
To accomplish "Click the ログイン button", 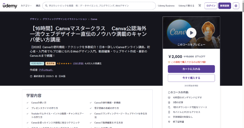I will [211, 6].
